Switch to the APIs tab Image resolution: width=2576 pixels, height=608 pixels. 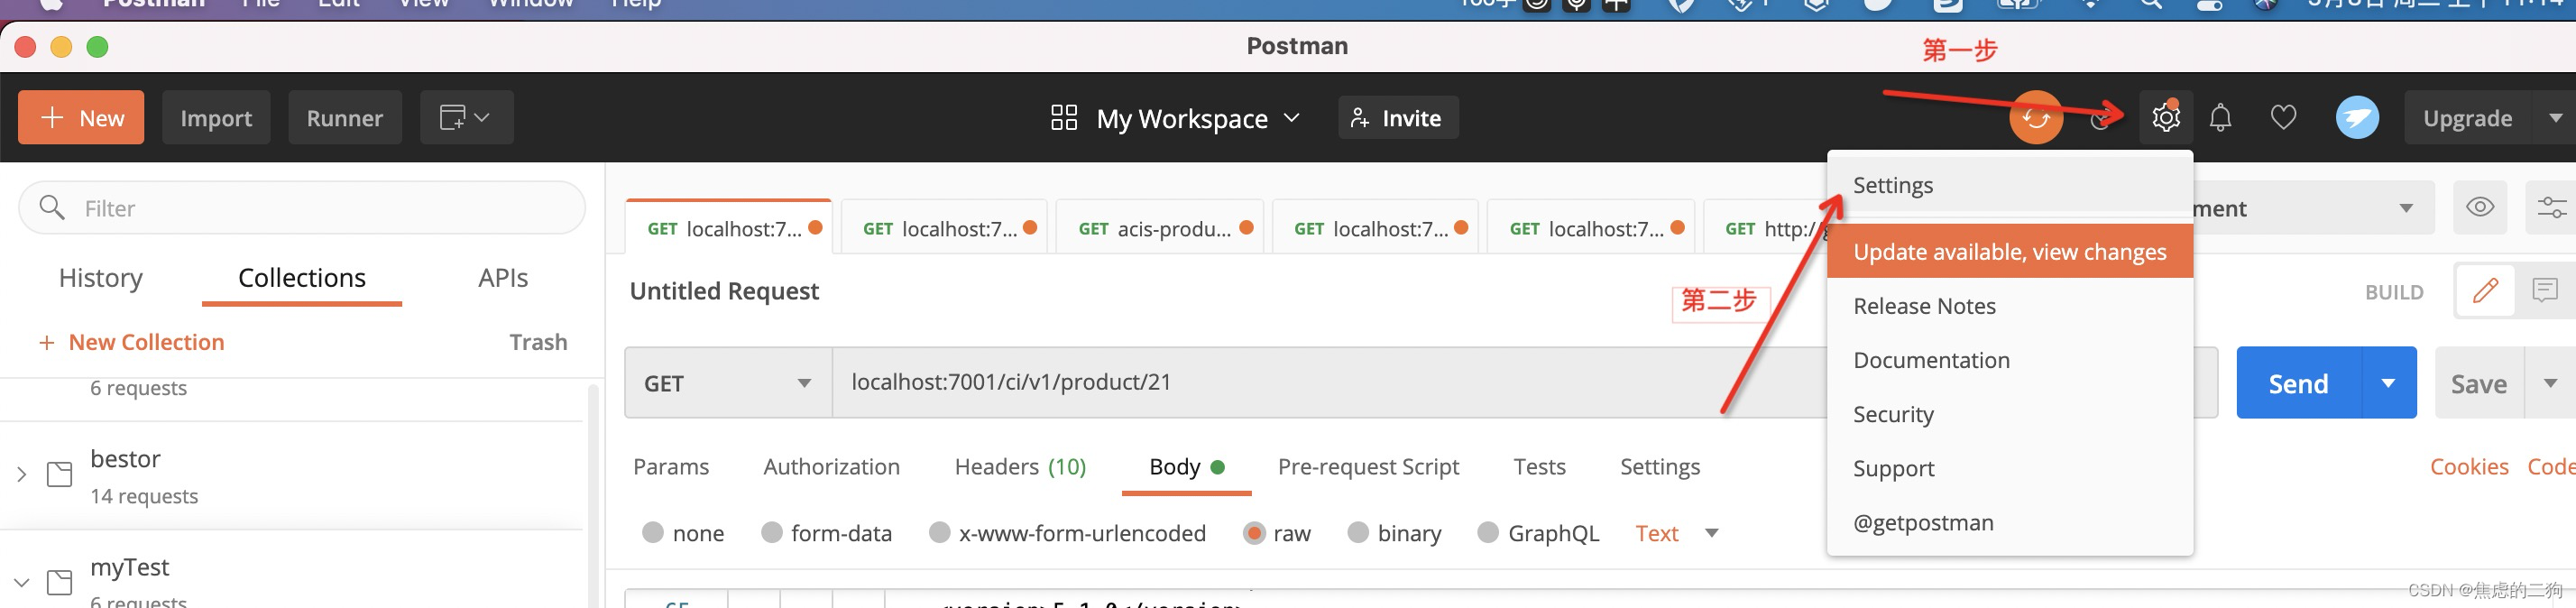point(503,278)
